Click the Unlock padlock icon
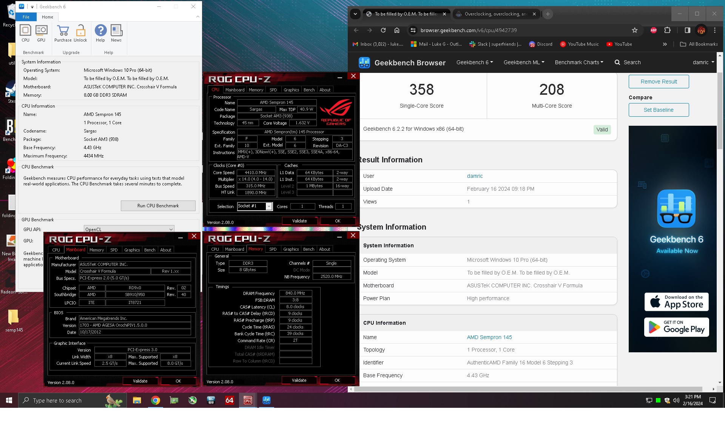725x435 pixels. 80,33
